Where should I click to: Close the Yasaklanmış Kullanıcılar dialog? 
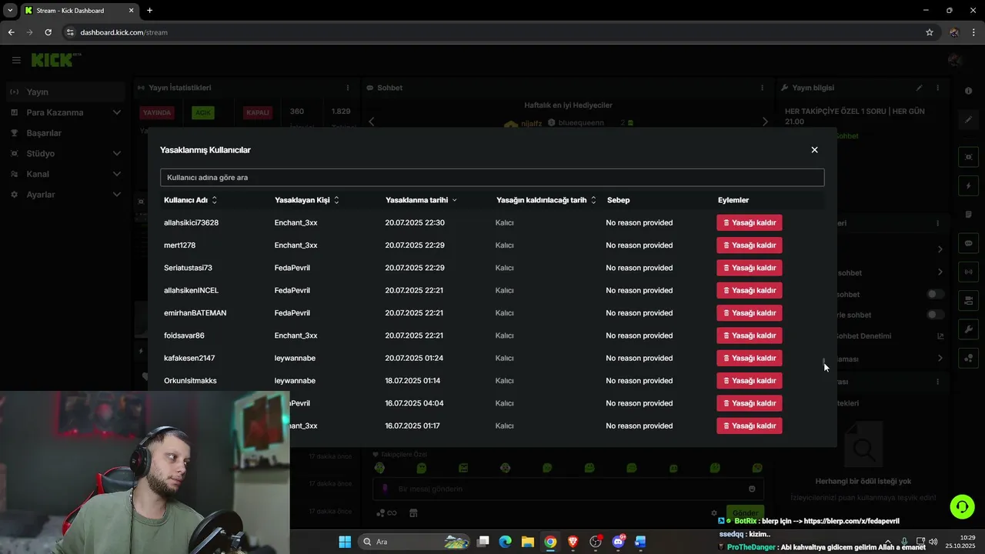814,150
